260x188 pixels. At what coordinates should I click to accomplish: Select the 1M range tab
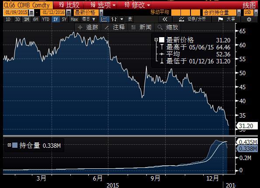point(27,19)
